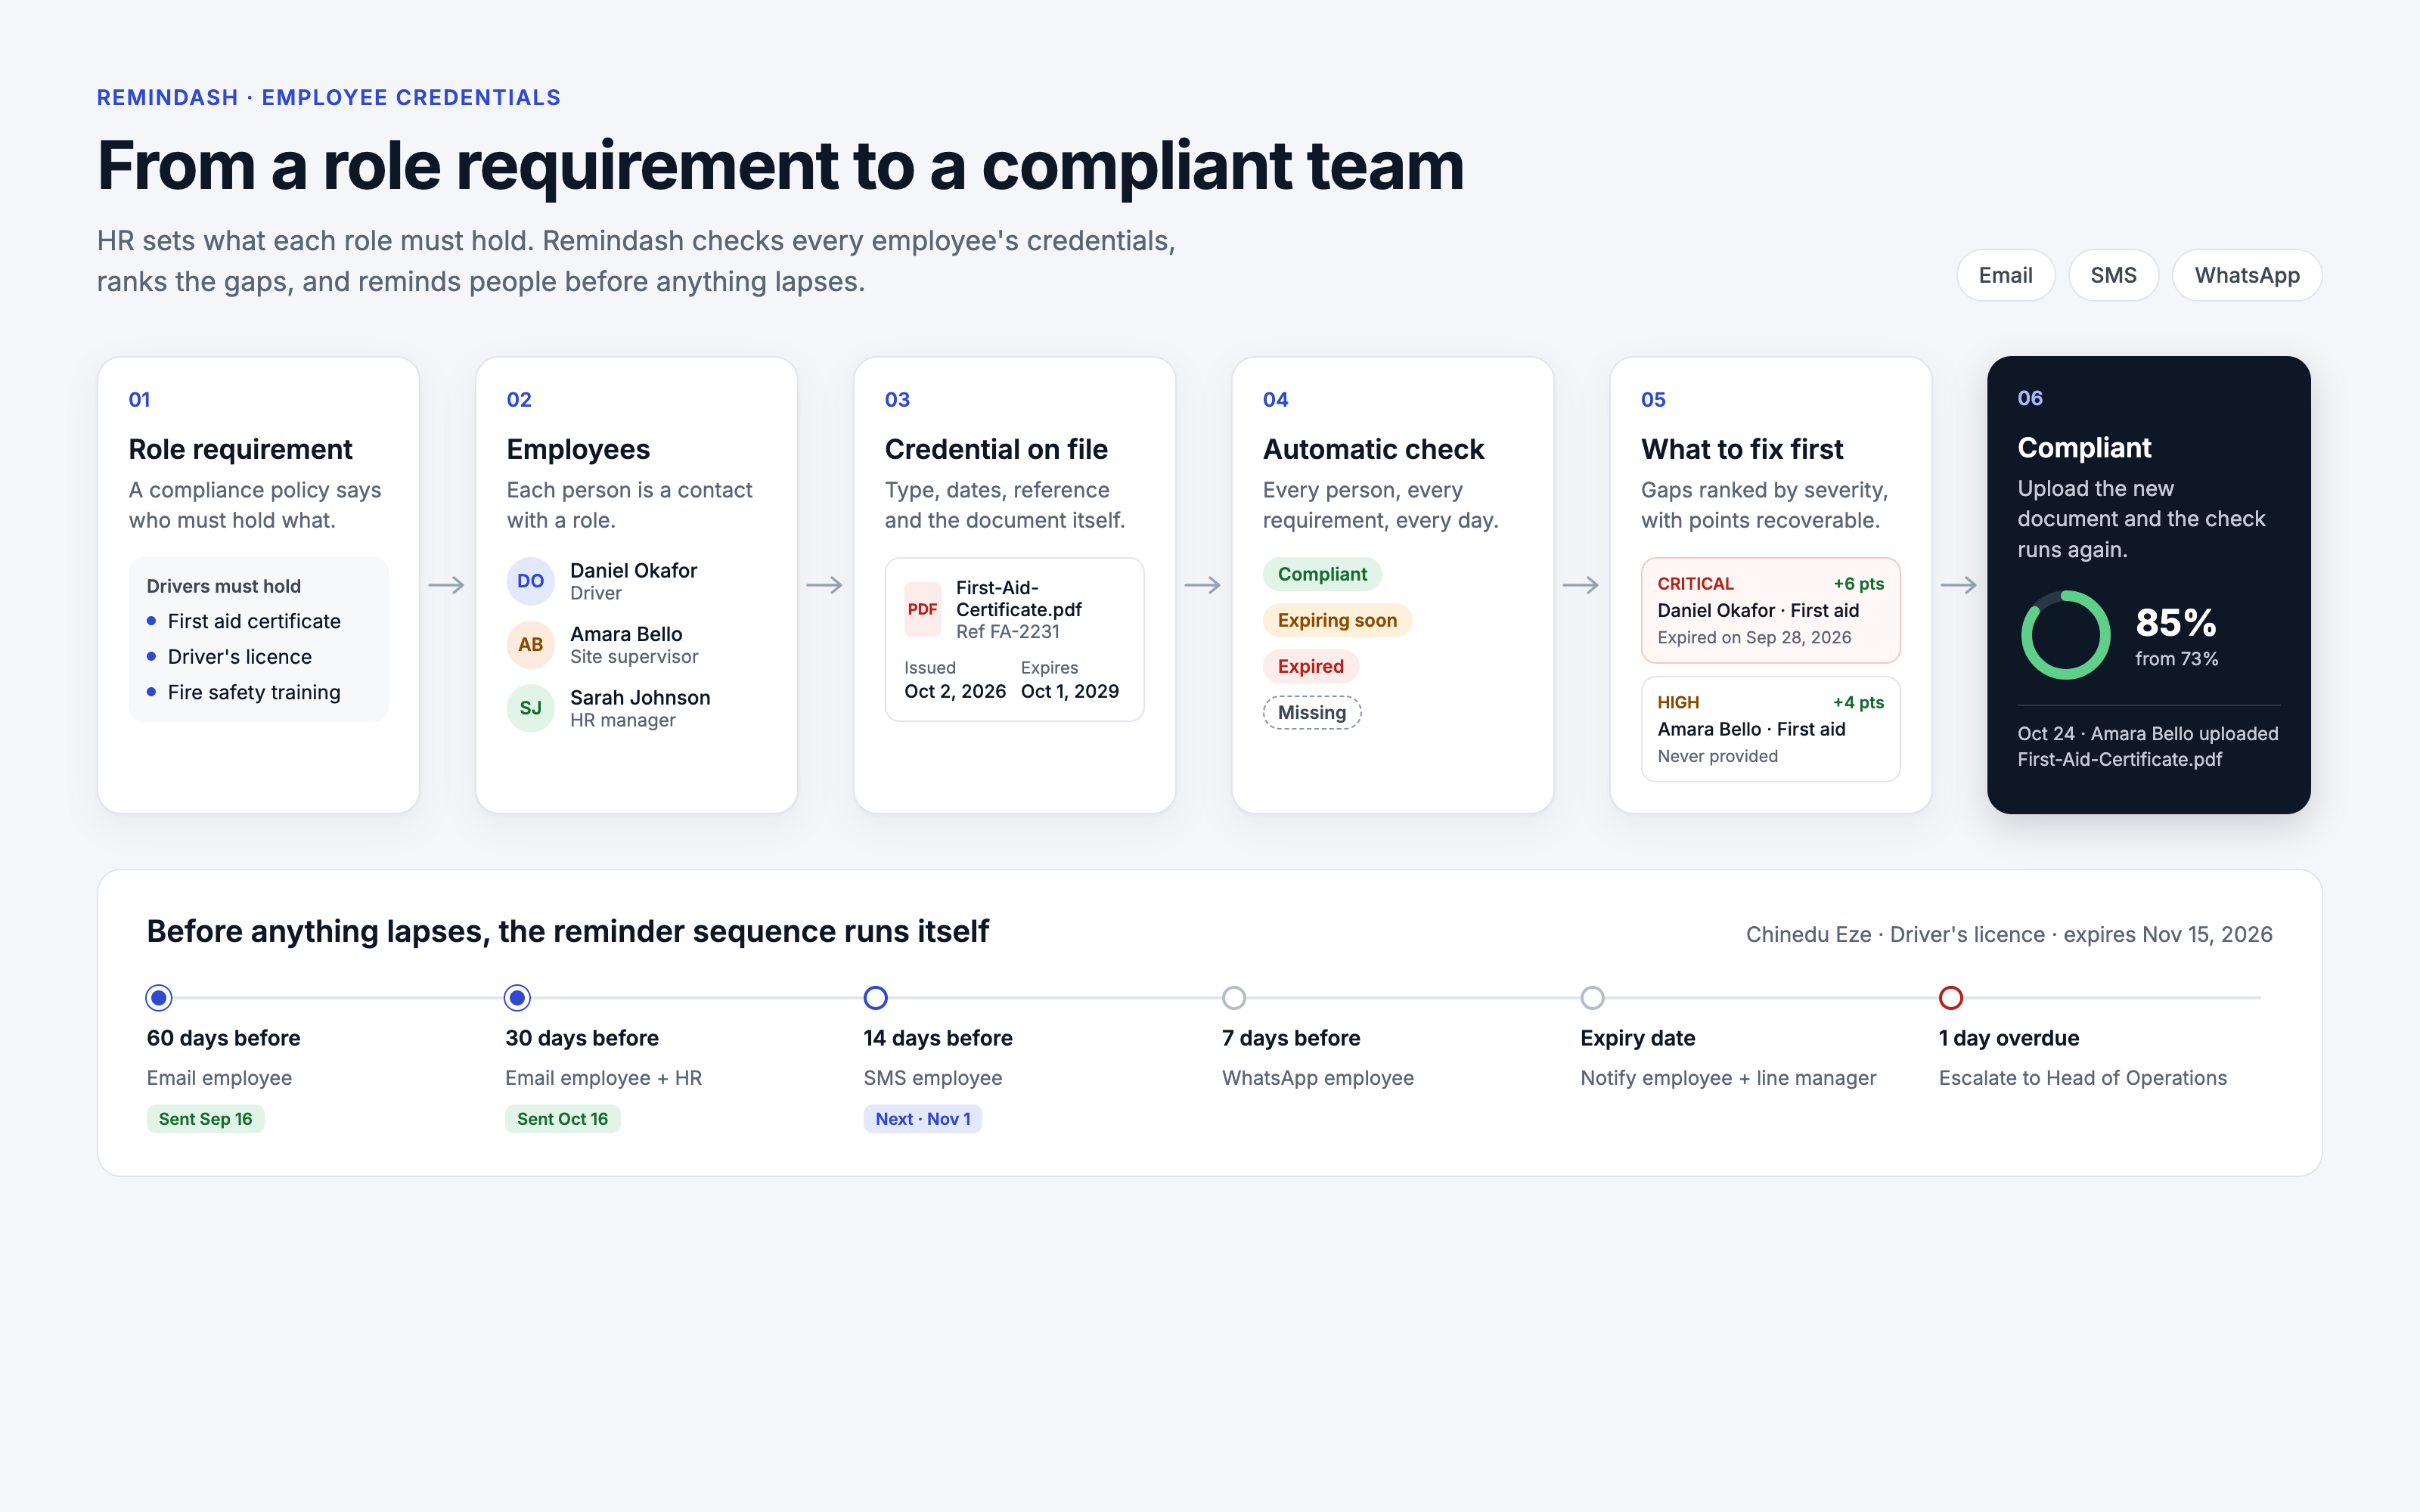This screenshot has width=2420, height=1512.
Task: Click the Fire safety training bullet item
Action: pos(254,692)
